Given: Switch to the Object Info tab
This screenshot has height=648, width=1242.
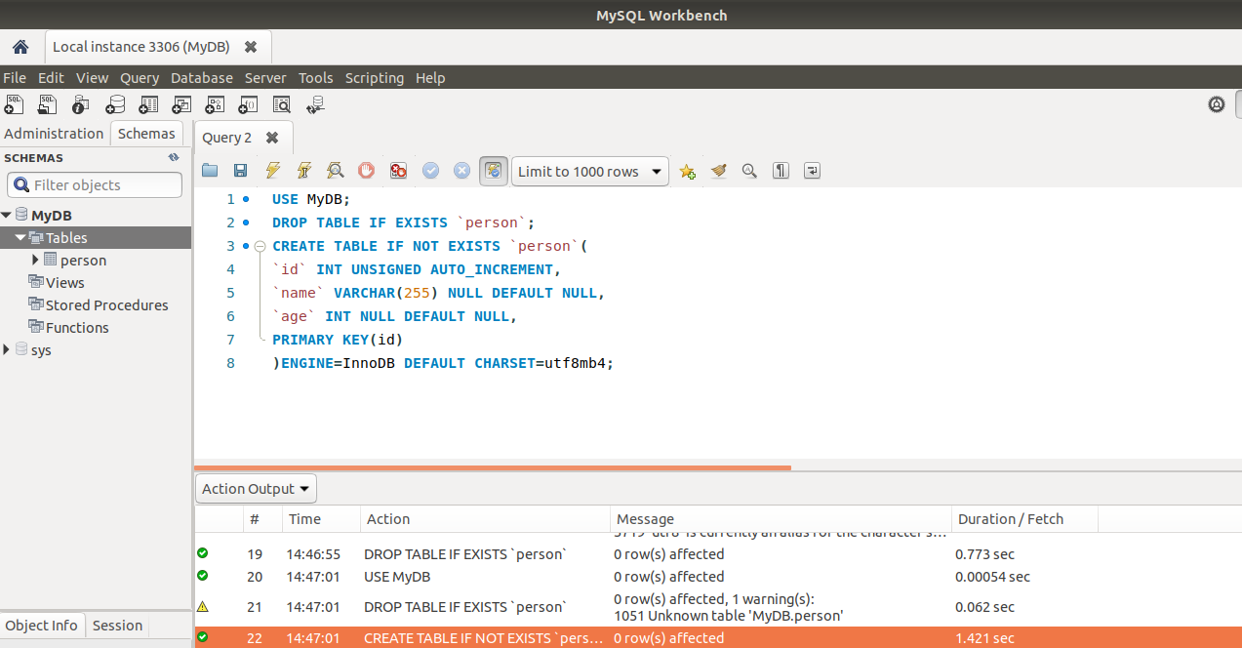Looking at the screenshot, I should click(42, 626).
